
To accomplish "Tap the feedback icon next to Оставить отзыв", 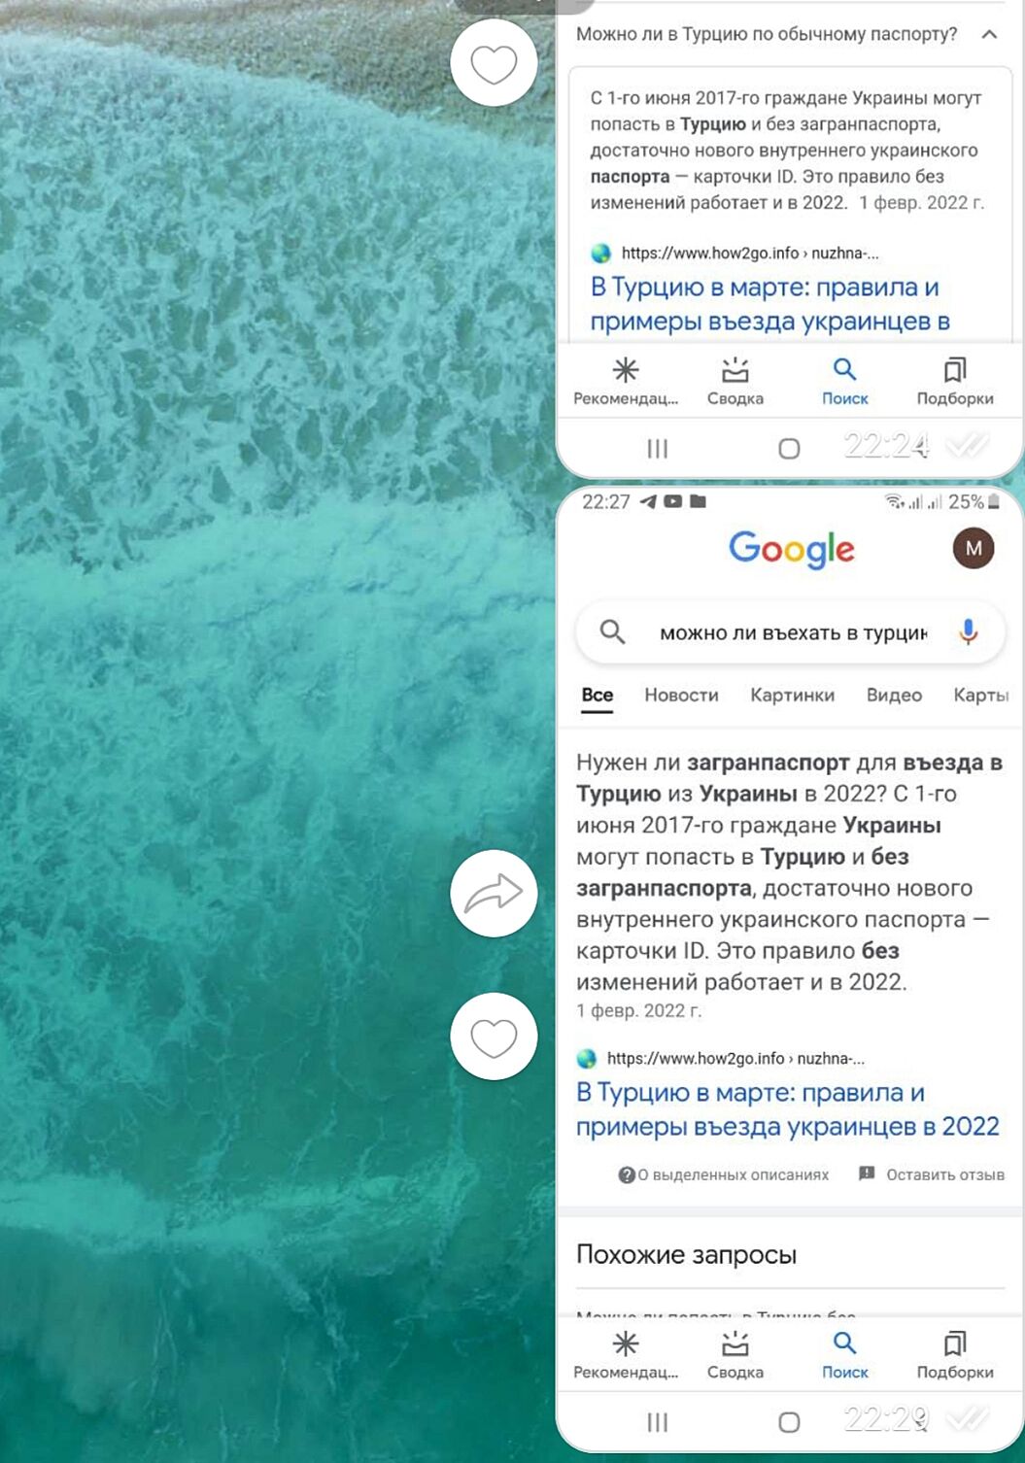I will coord(867,1174).
